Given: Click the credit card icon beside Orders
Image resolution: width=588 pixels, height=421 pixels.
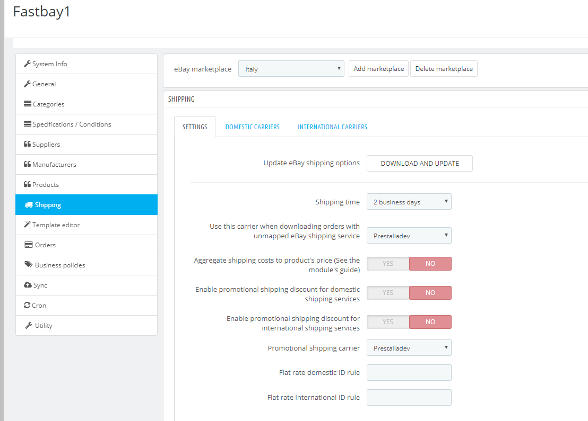Looking at the screenshot, I should pos(29,245).
